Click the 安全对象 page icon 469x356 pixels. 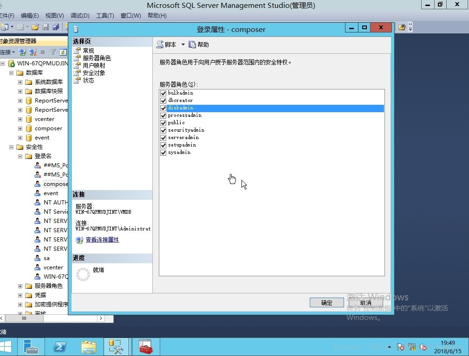click(77, 73)
